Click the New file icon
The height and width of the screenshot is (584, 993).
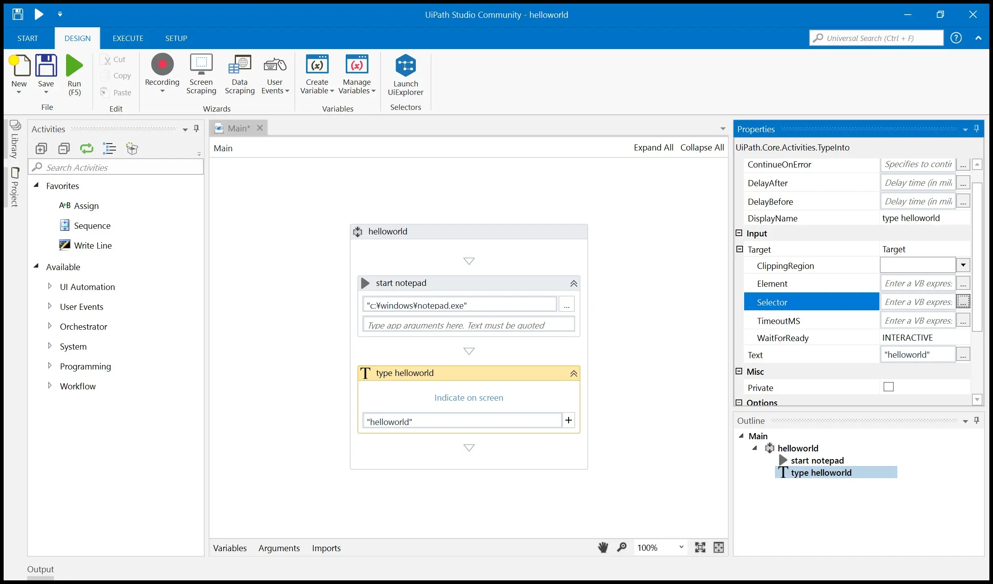point(19,65)
